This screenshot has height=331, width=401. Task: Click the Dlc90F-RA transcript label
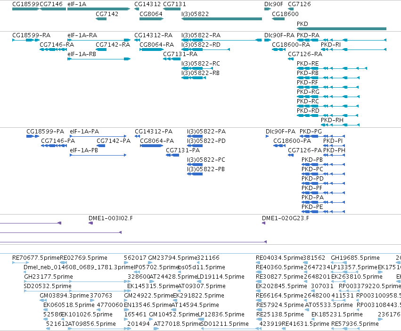(x=279, y=35)
